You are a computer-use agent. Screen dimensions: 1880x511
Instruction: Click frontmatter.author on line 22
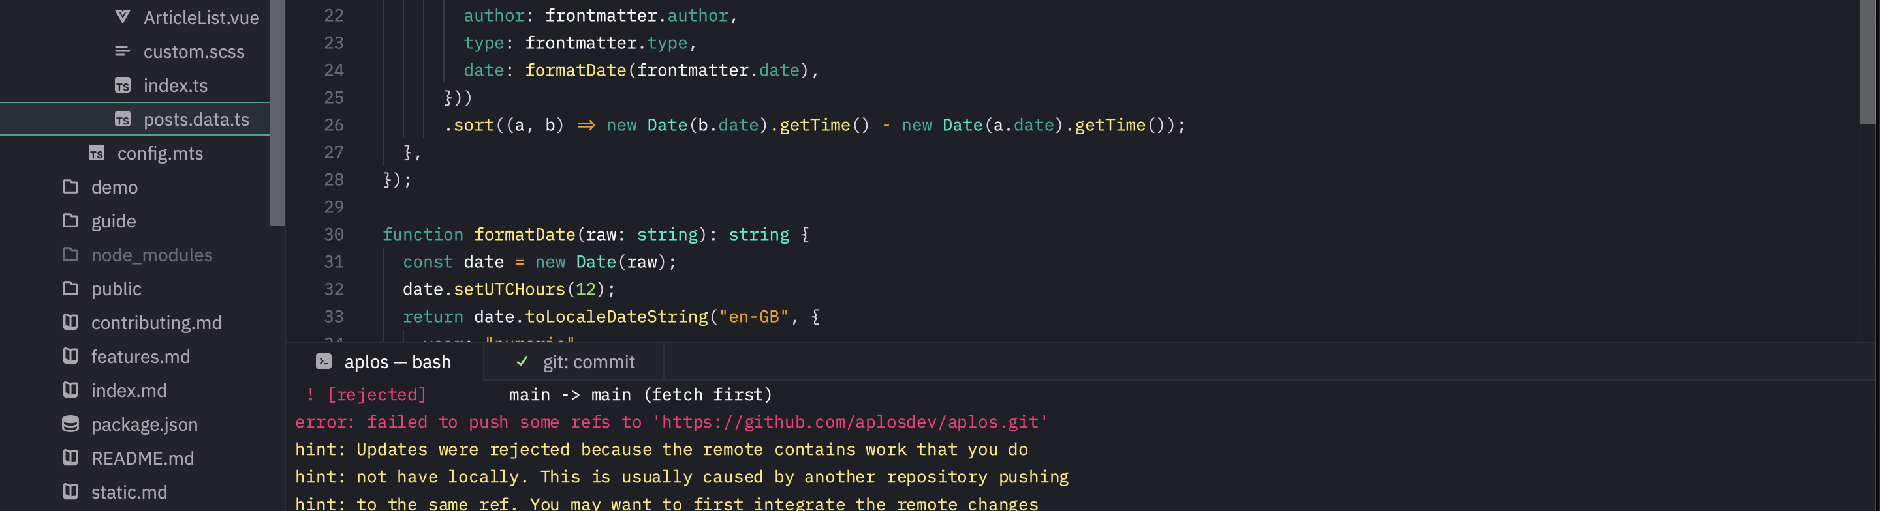coord(637,15)
